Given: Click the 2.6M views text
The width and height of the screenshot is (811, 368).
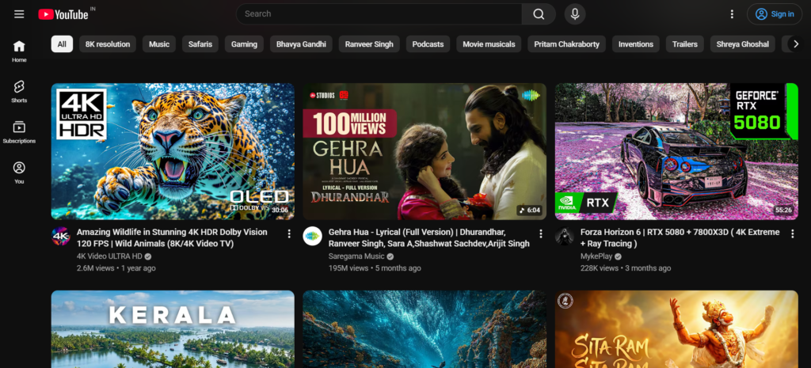Looking at the screenshot, I should pyautogui.click(x=96, y=268).
